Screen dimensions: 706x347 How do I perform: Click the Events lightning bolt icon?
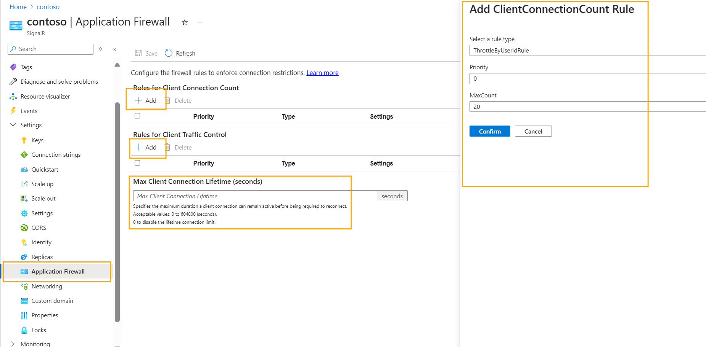tap(13, 111)
